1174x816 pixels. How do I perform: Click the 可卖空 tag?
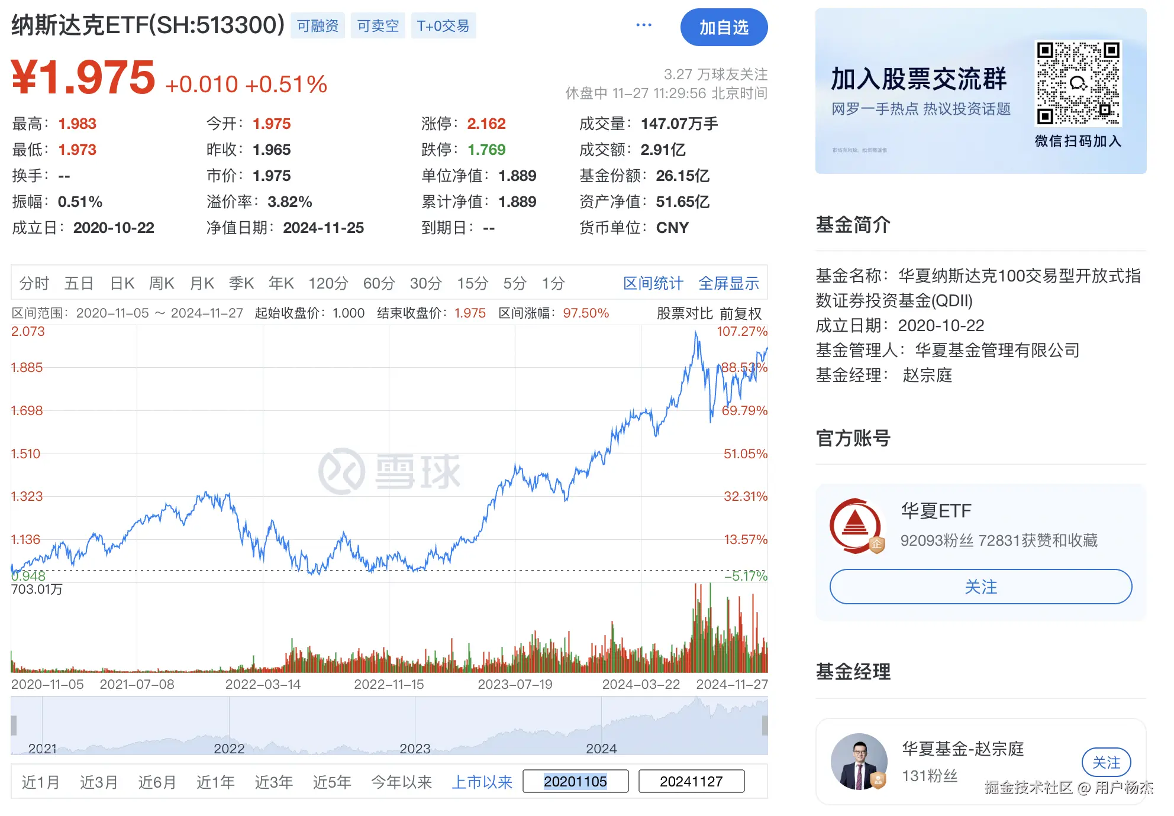(x=378, y=25)
